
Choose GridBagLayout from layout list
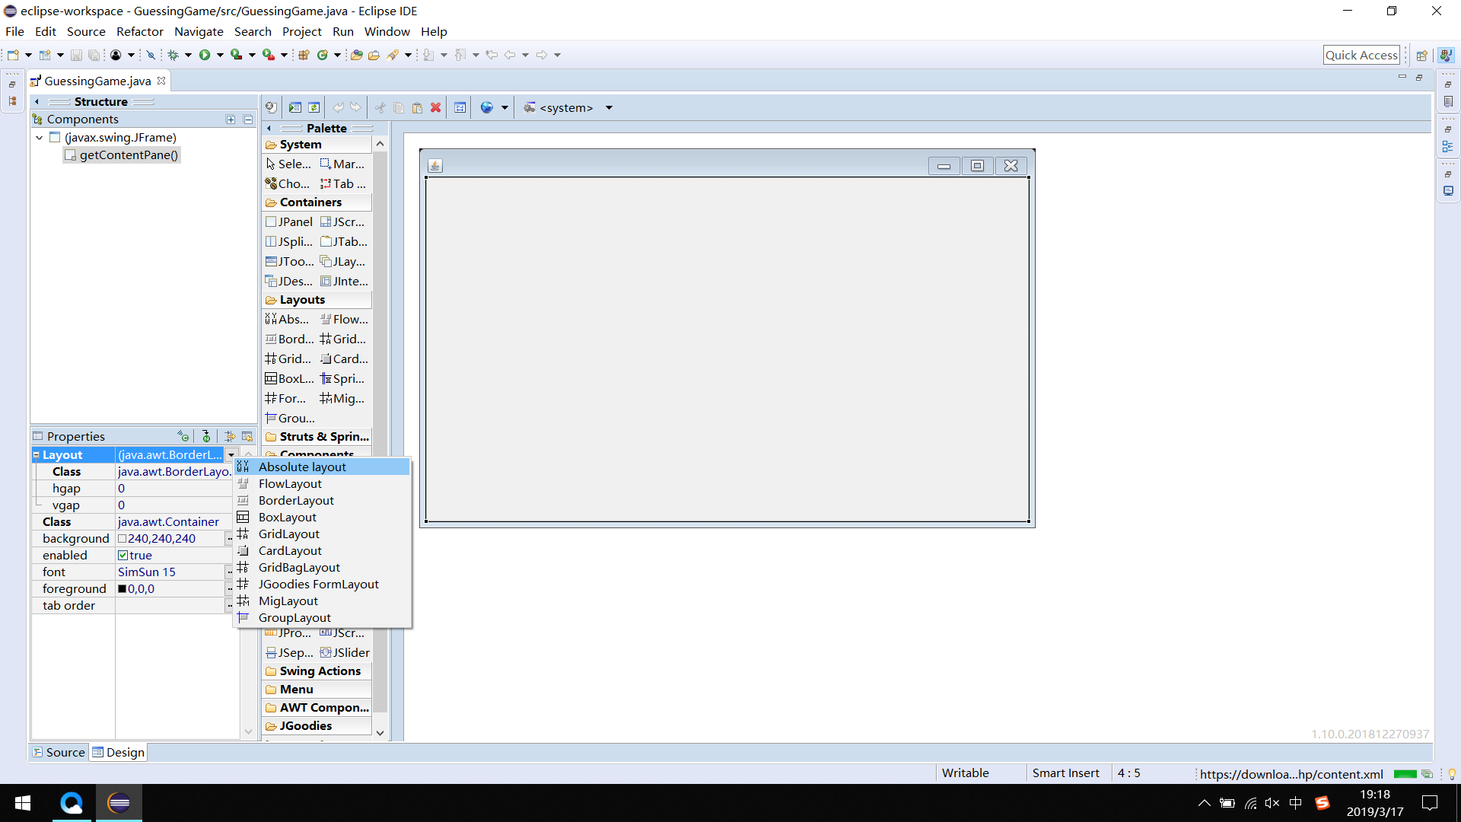tap(299, 567)
